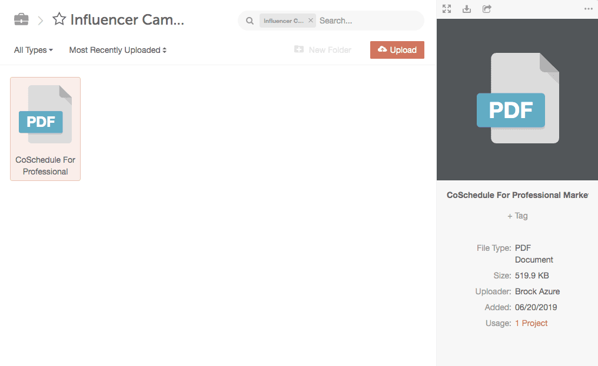Click the Usage: label
The image size is (598, 366).
pos(498,323)
